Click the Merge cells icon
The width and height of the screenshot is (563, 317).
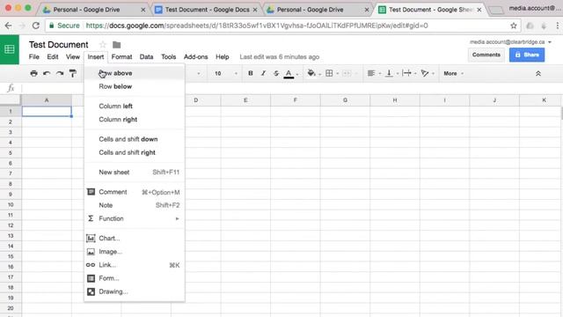tap(347, 73)
